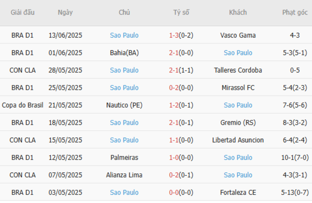Open Gremio (RS) team link
312x203 pixels.
[x=238, y=122]
